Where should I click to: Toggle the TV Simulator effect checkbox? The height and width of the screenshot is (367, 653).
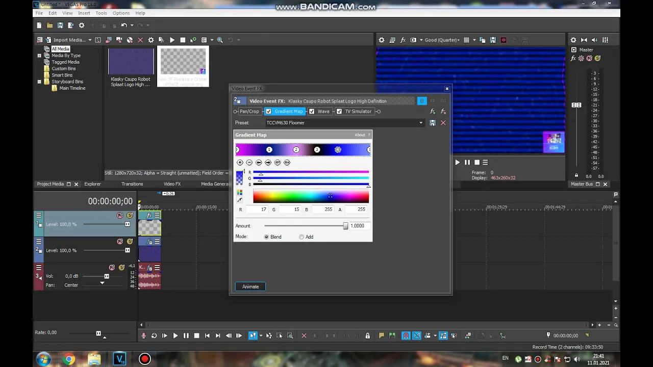pos(339,112)
